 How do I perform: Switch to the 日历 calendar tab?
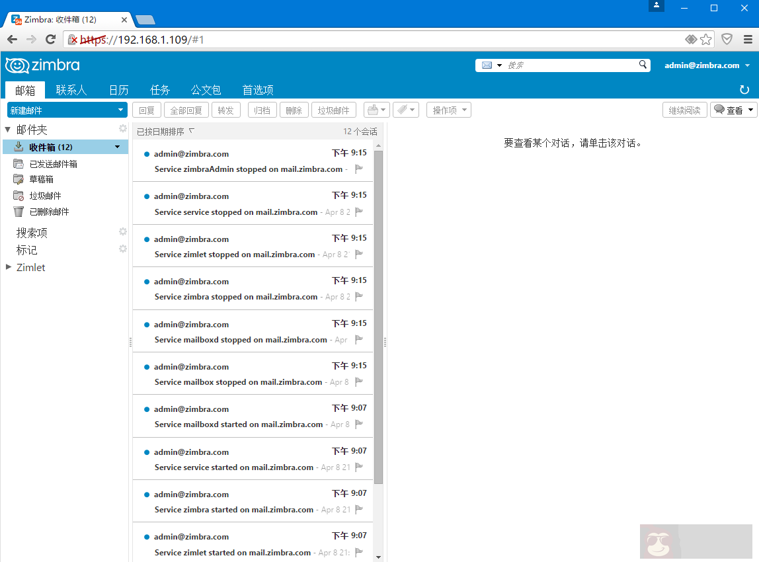[x=118, y=89]
